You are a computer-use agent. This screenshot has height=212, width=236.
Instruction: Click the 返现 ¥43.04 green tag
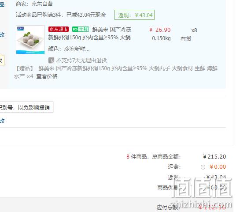(134, 15)
